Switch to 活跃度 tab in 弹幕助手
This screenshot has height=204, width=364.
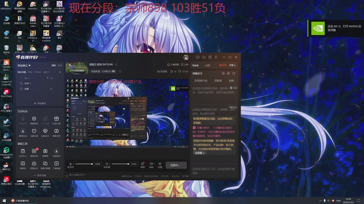(x=218, y=81)
